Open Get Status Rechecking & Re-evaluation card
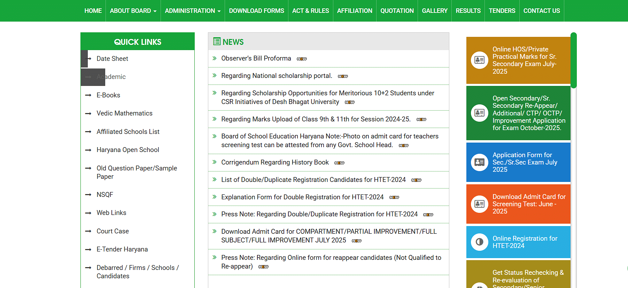628x288 pixels. [x=518, y=275]
